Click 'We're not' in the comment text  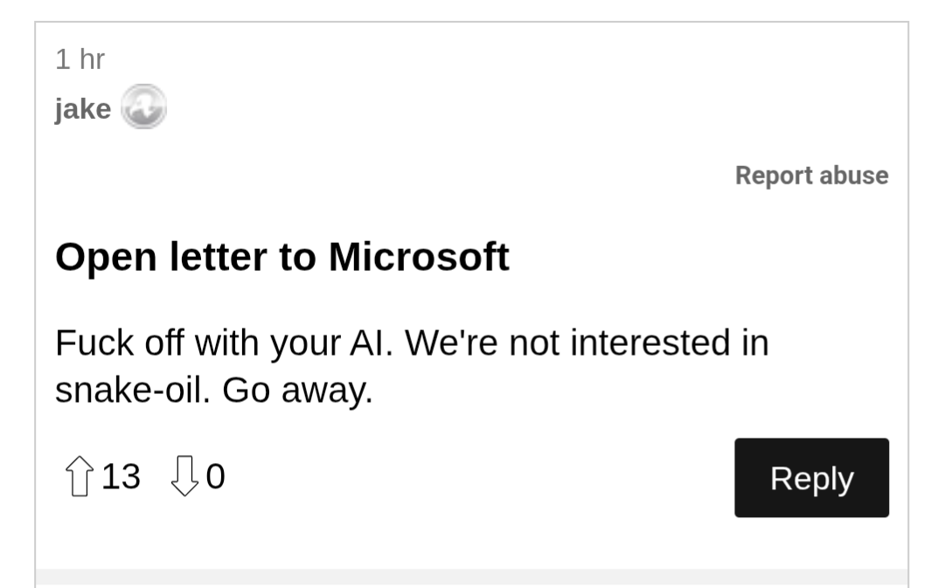tap(483, 342)
